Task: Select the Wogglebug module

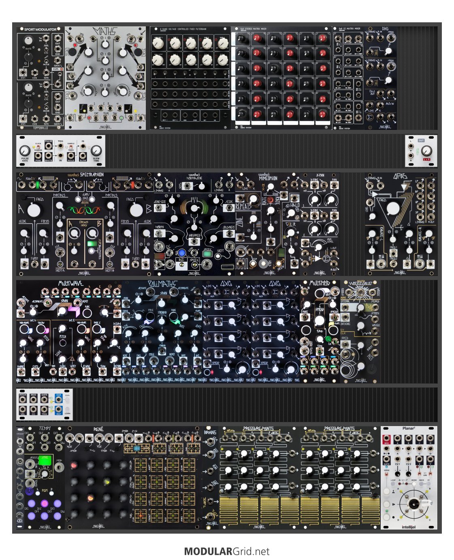Action: 360,332
